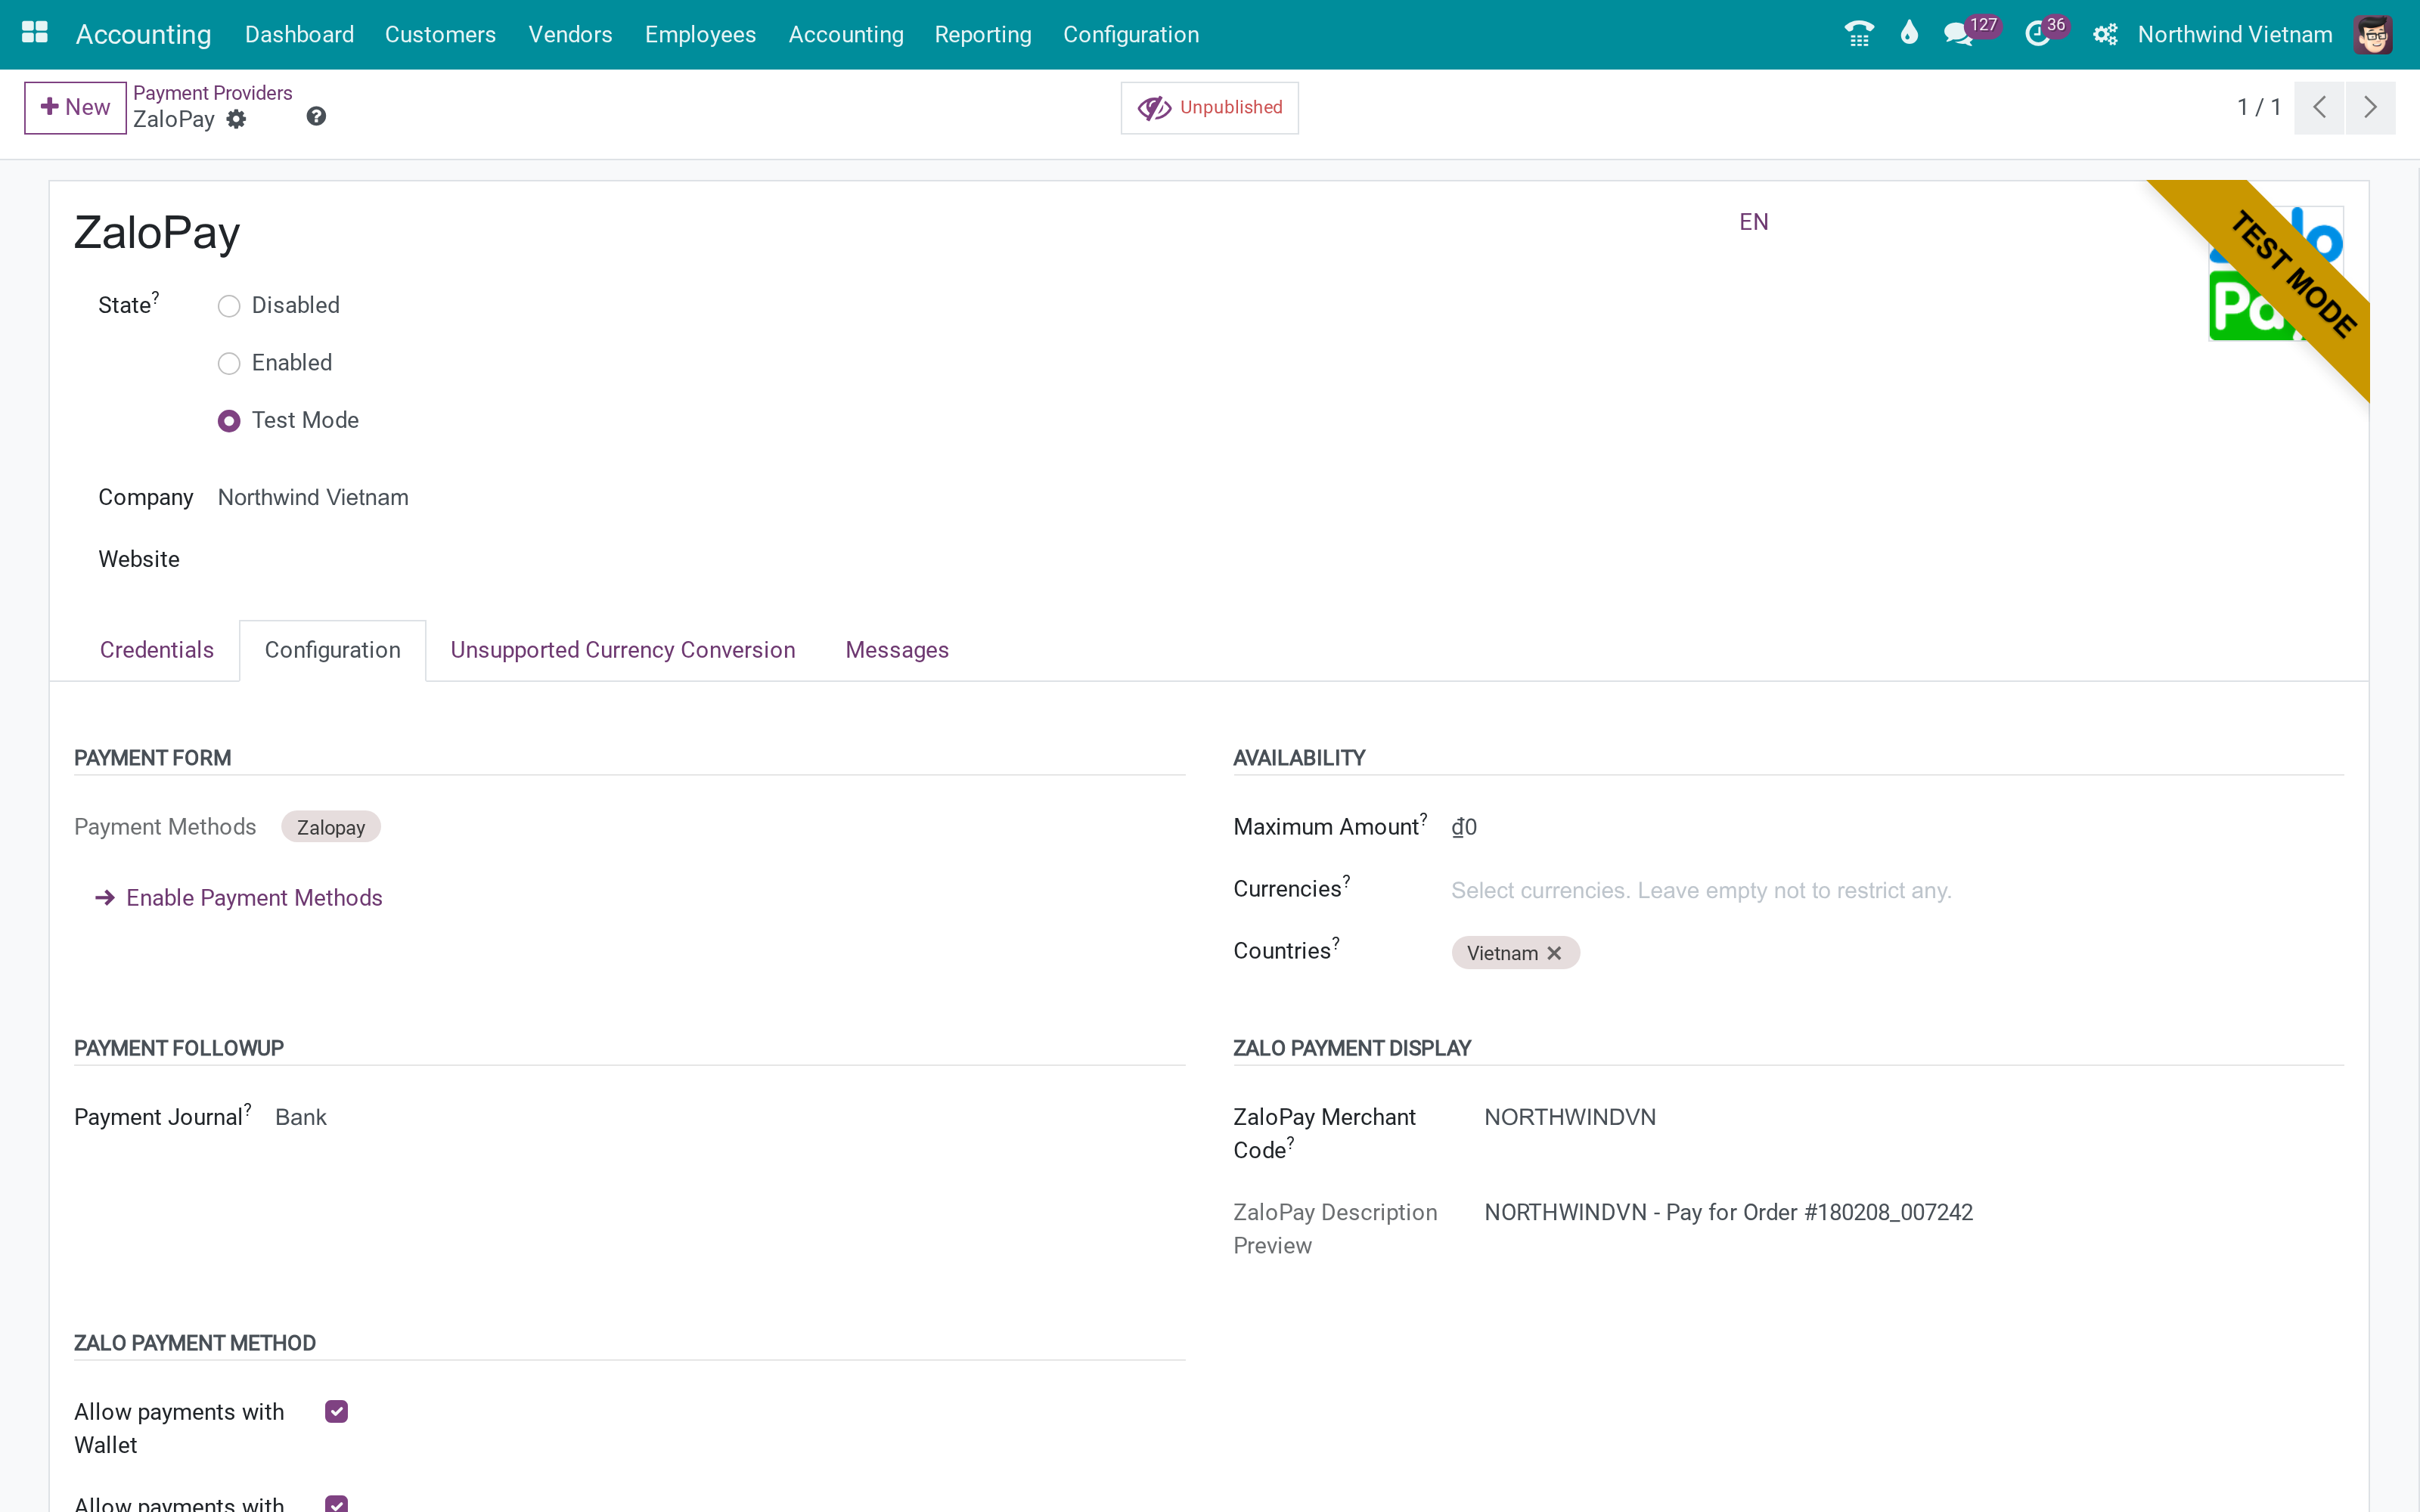Open the Reporting menu
2420x1512 pixels.
point(983,34)
